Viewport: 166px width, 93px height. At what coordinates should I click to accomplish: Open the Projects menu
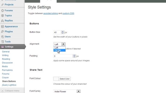[9, 5]
